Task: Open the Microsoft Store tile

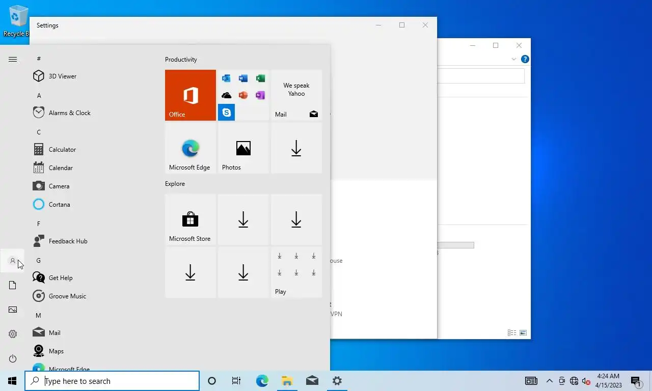Action: click(191, 219)
